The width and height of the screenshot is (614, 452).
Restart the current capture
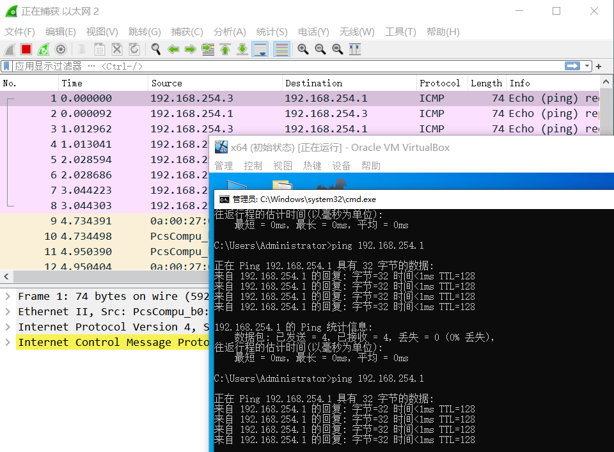click(x=43, y=49)
